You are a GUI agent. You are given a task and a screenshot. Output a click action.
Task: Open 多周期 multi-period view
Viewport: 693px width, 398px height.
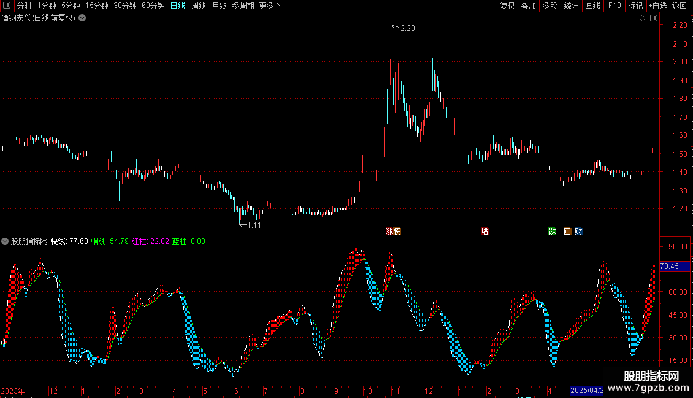(x=243, y=6)
